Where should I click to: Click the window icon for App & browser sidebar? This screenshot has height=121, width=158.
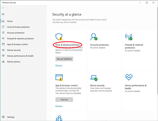3,44
